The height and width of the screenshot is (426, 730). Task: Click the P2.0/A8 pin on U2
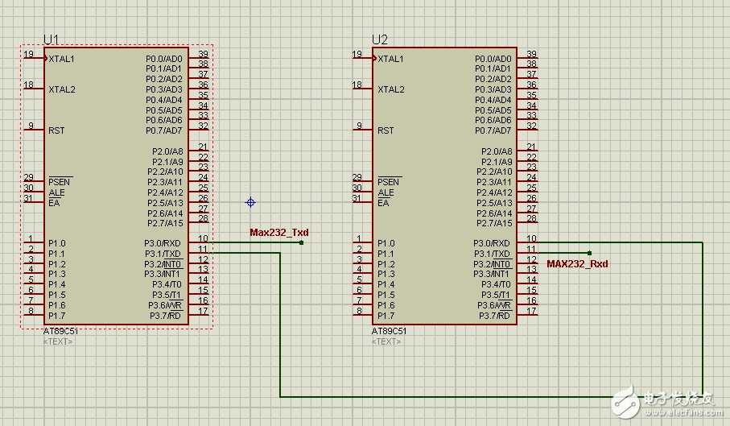click(497, 151)
